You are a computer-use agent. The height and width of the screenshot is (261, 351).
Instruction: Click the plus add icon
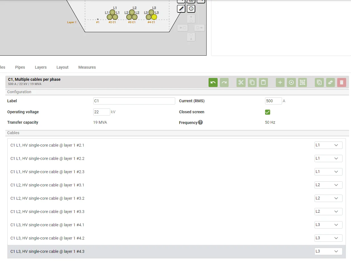click(x=280, y=82)
